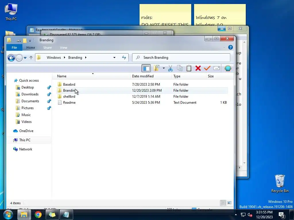Click the orange checkmark Properties icon
294x220 pixels.
tap(207, 68)
